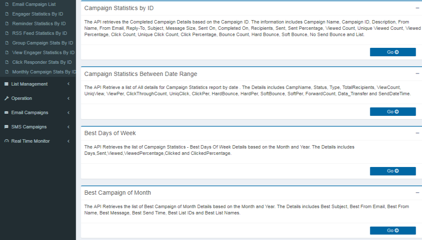Click the file icon beside Email Campaign List
The height and width of the screenshot is (240, 422).
(7, 4)
